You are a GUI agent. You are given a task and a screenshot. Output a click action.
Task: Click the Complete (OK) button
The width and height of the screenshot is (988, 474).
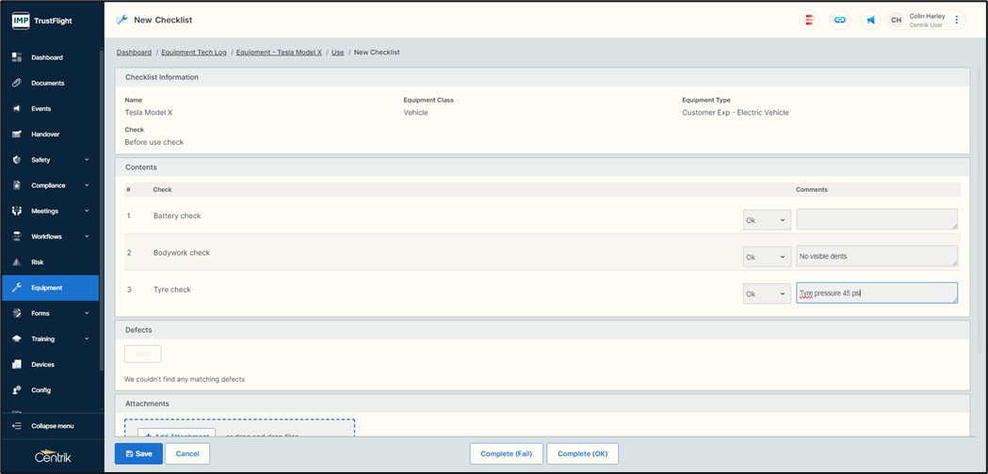coord(582,453)
